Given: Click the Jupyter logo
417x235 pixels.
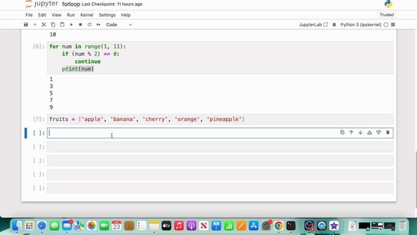Looking at the screenshot, I should pyautogui.click(x=42, y=4).
